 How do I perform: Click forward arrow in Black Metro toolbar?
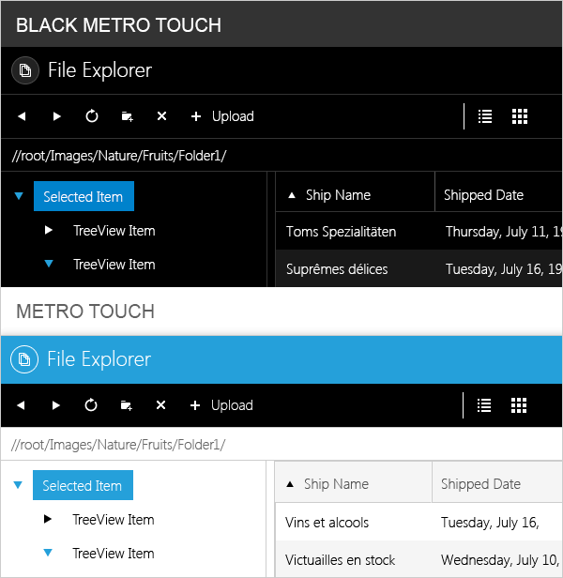click(x=57, y=116)
